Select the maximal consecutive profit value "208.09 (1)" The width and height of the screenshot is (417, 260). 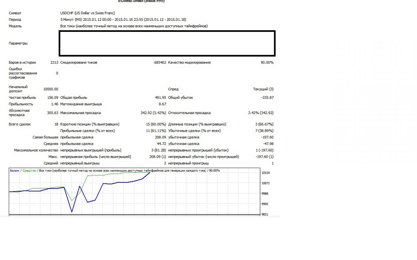157,157
